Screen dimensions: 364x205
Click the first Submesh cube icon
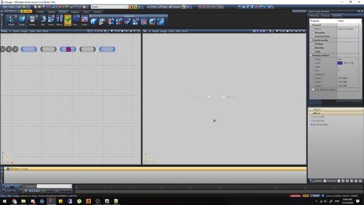pyautogui.click(x=93, y=22)
